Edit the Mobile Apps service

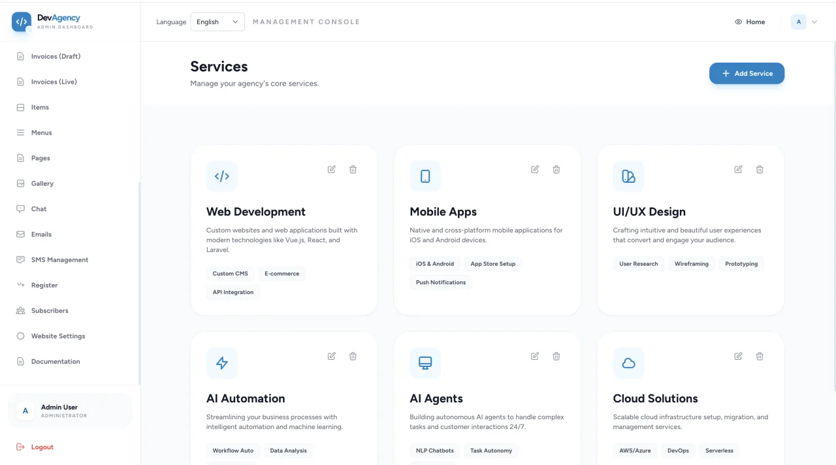click(x=535, y=169)
